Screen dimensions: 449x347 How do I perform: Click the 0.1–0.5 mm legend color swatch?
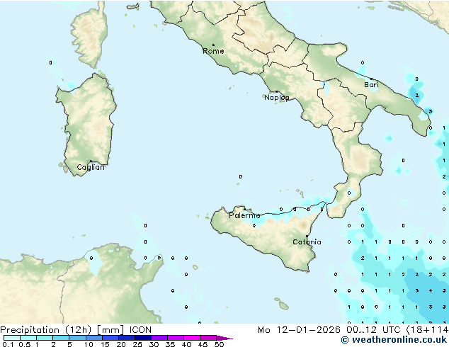(12, 338)
